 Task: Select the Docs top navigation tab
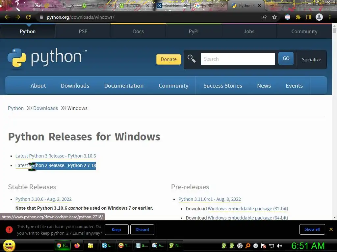[138, 31]
